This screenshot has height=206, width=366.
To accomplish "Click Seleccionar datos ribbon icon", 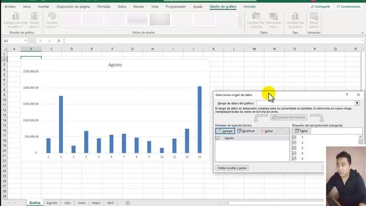I will click(x=273, y=21).
